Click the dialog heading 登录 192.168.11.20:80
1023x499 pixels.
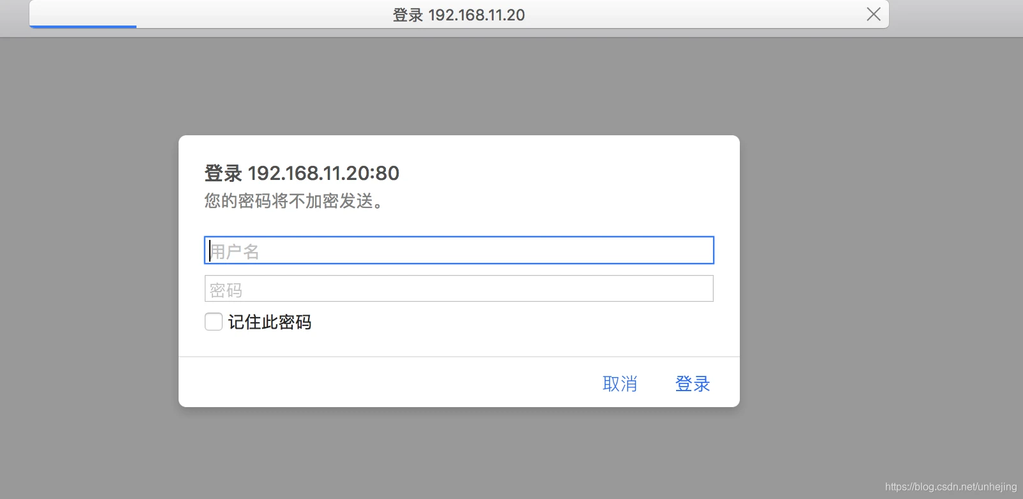click(302, 173)
